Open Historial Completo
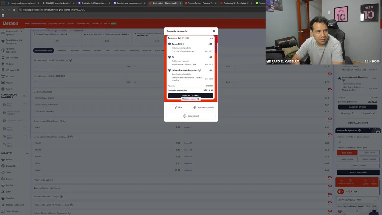Image resolution: width=382 pixels, height=215 pixels. [x=358, y=123]
